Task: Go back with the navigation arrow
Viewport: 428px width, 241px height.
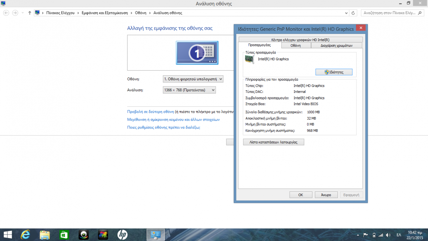Action: coord(6,13)
